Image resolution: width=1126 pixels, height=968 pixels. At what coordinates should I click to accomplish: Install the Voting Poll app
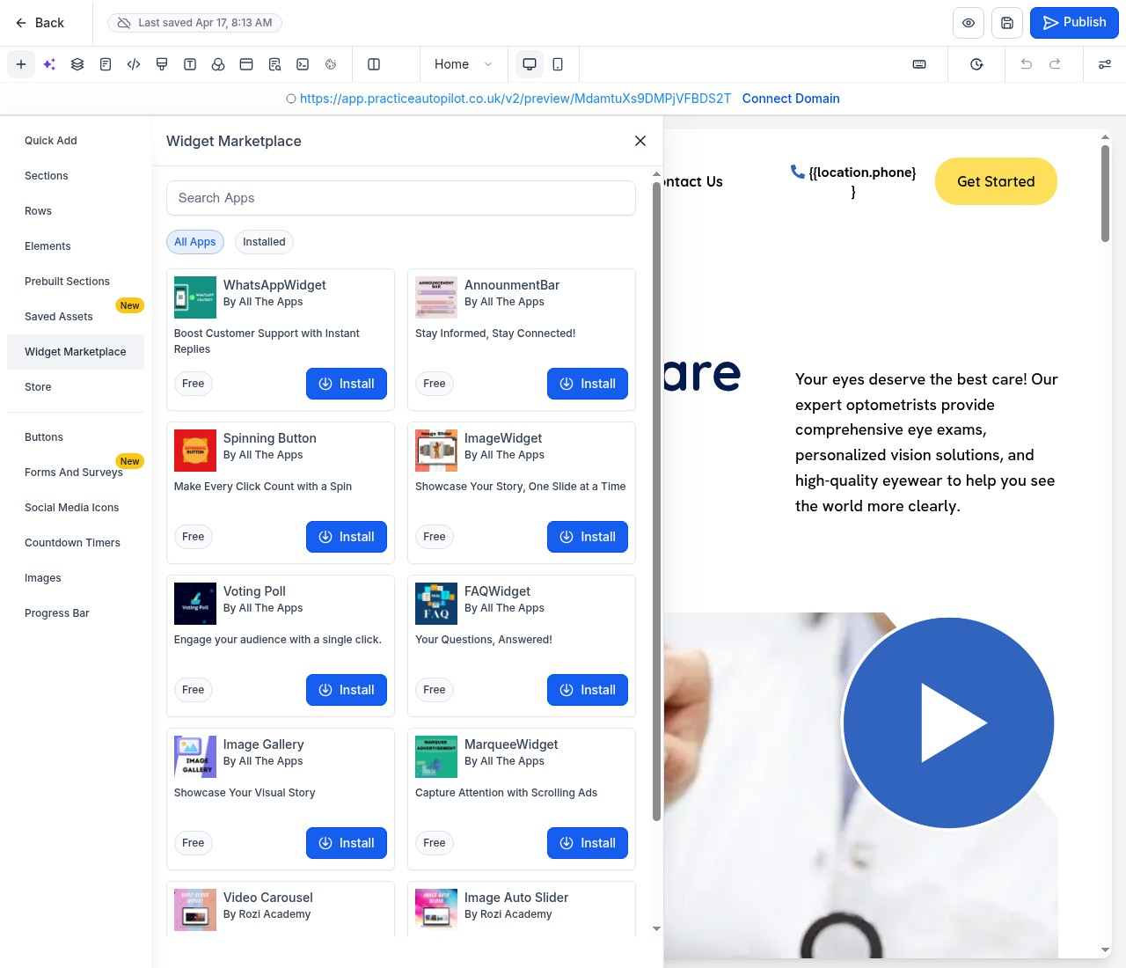pos(347,690)
